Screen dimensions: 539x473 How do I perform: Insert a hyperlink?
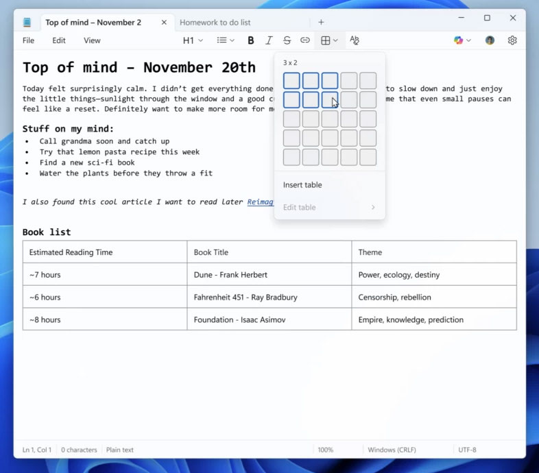coord(305,40)
